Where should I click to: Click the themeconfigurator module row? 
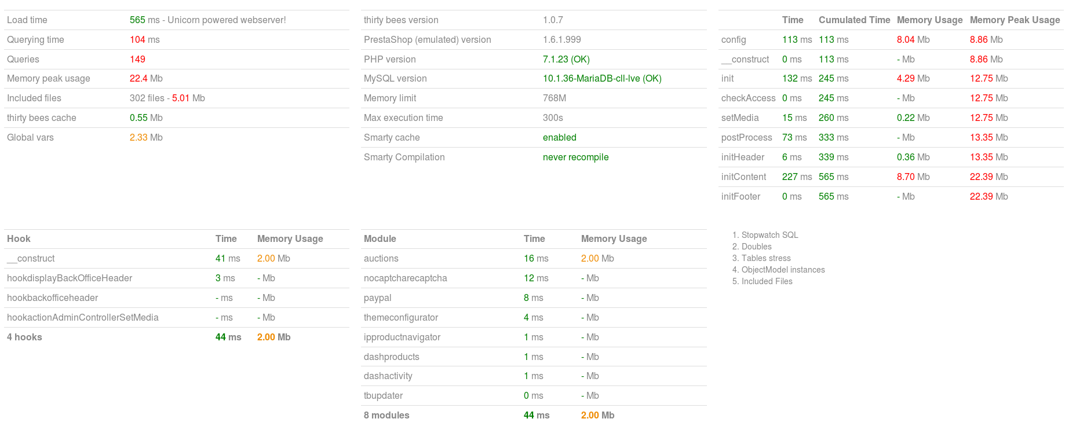click(x=400, y=318)
